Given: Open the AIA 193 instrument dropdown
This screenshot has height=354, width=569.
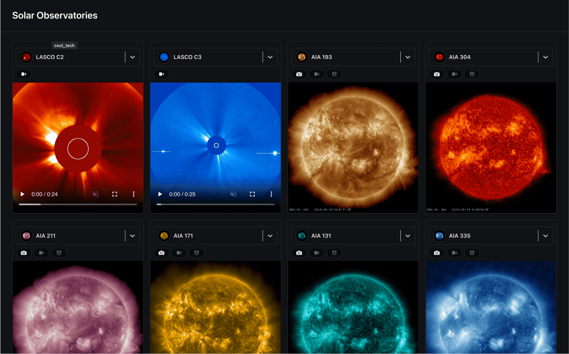Looking at the screenshot, I should click(x=407, y=57).
